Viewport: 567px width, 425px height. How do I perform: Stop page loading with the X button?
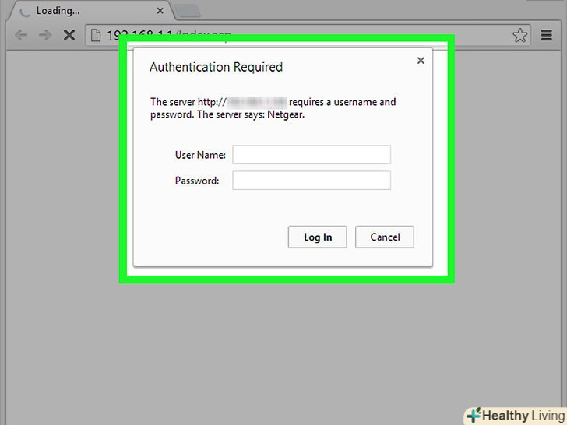coord(69,35)
